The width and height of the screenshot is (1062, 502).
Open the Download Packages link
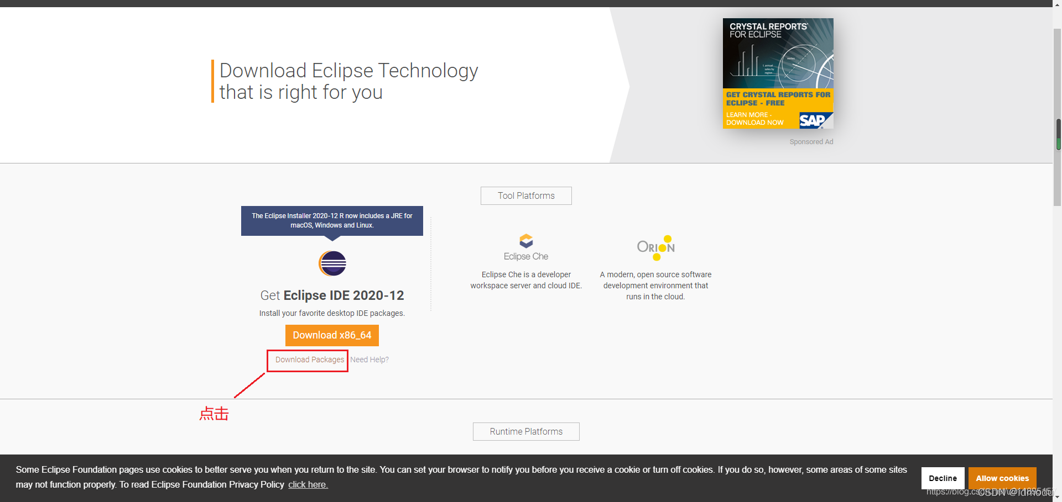click(310, 360)
